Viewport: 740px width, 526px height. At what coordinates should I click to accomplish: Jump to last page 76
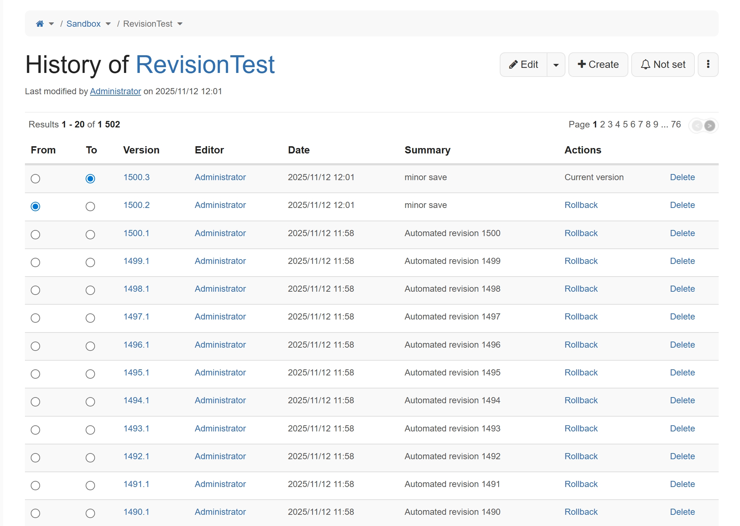coord(676,125)
